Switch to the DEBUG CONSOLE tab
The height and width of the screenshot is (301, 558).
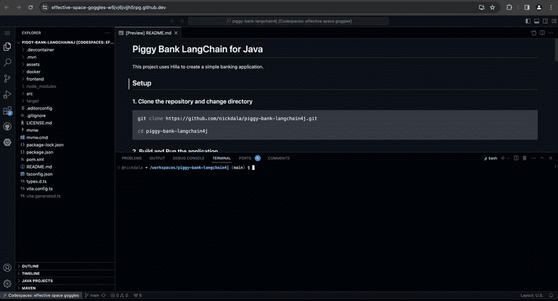tap(188, 158)
